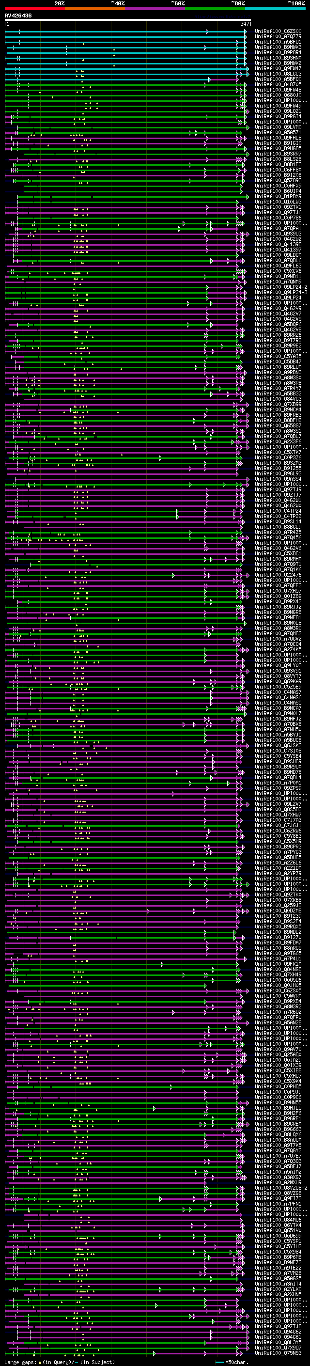This screenshot has height=1366, width=310.
Task: Open hit UniRef100_A7Q7Z9
Action: click(x=278, y=37)
